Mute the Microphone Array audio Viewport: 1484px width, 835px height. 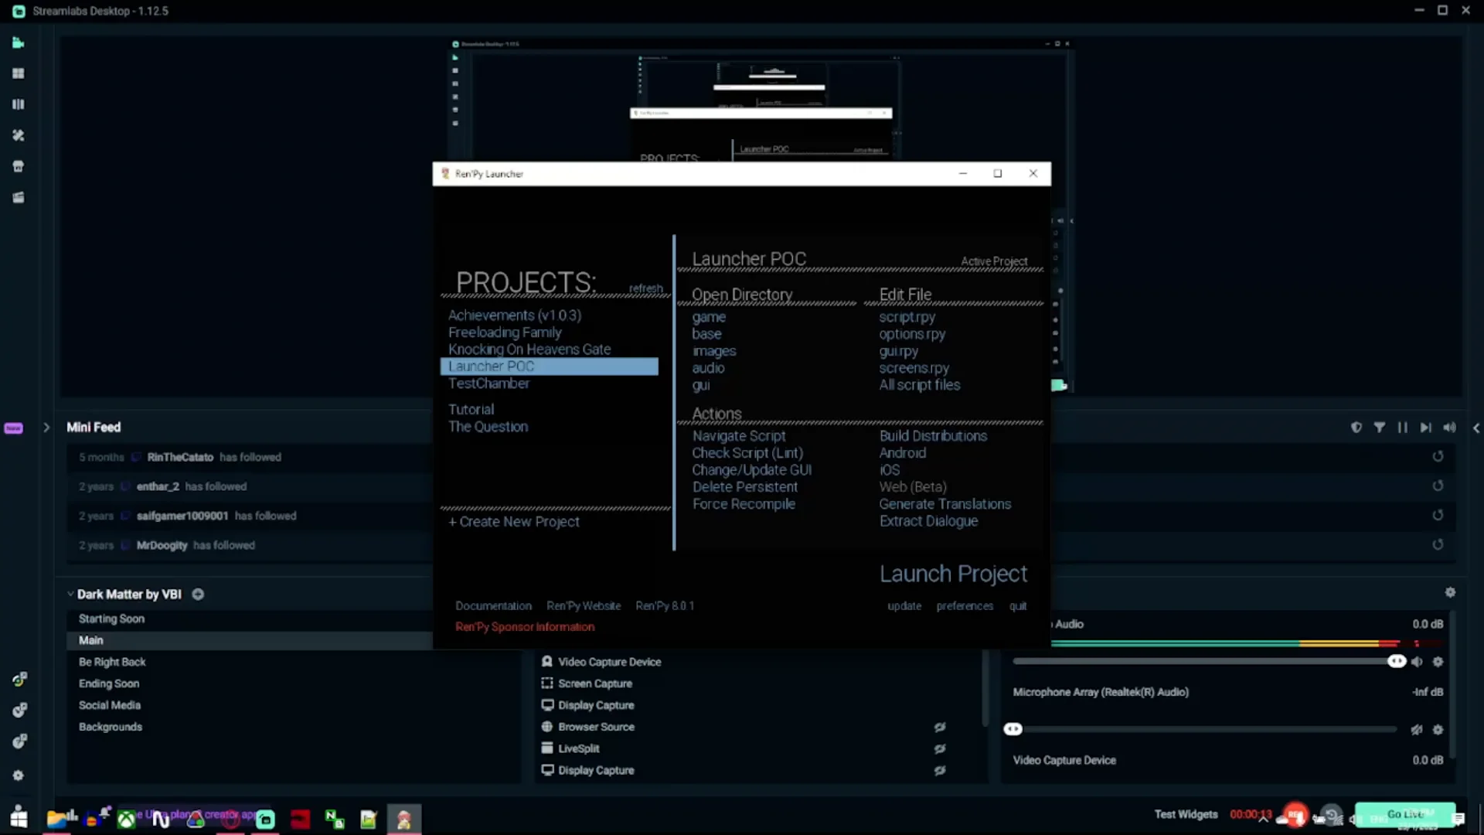pyautogui.click(x=1417, y=730)
